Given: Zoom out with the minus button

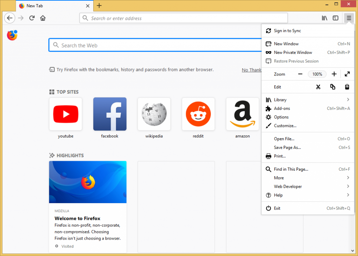Looking at the screenshot, I should (x=300, y=74).
